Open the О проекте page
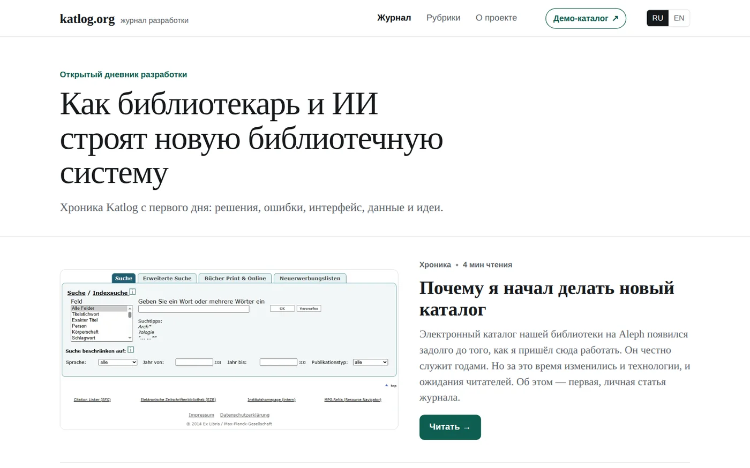The image size is (750, 468). pos(496,18)
